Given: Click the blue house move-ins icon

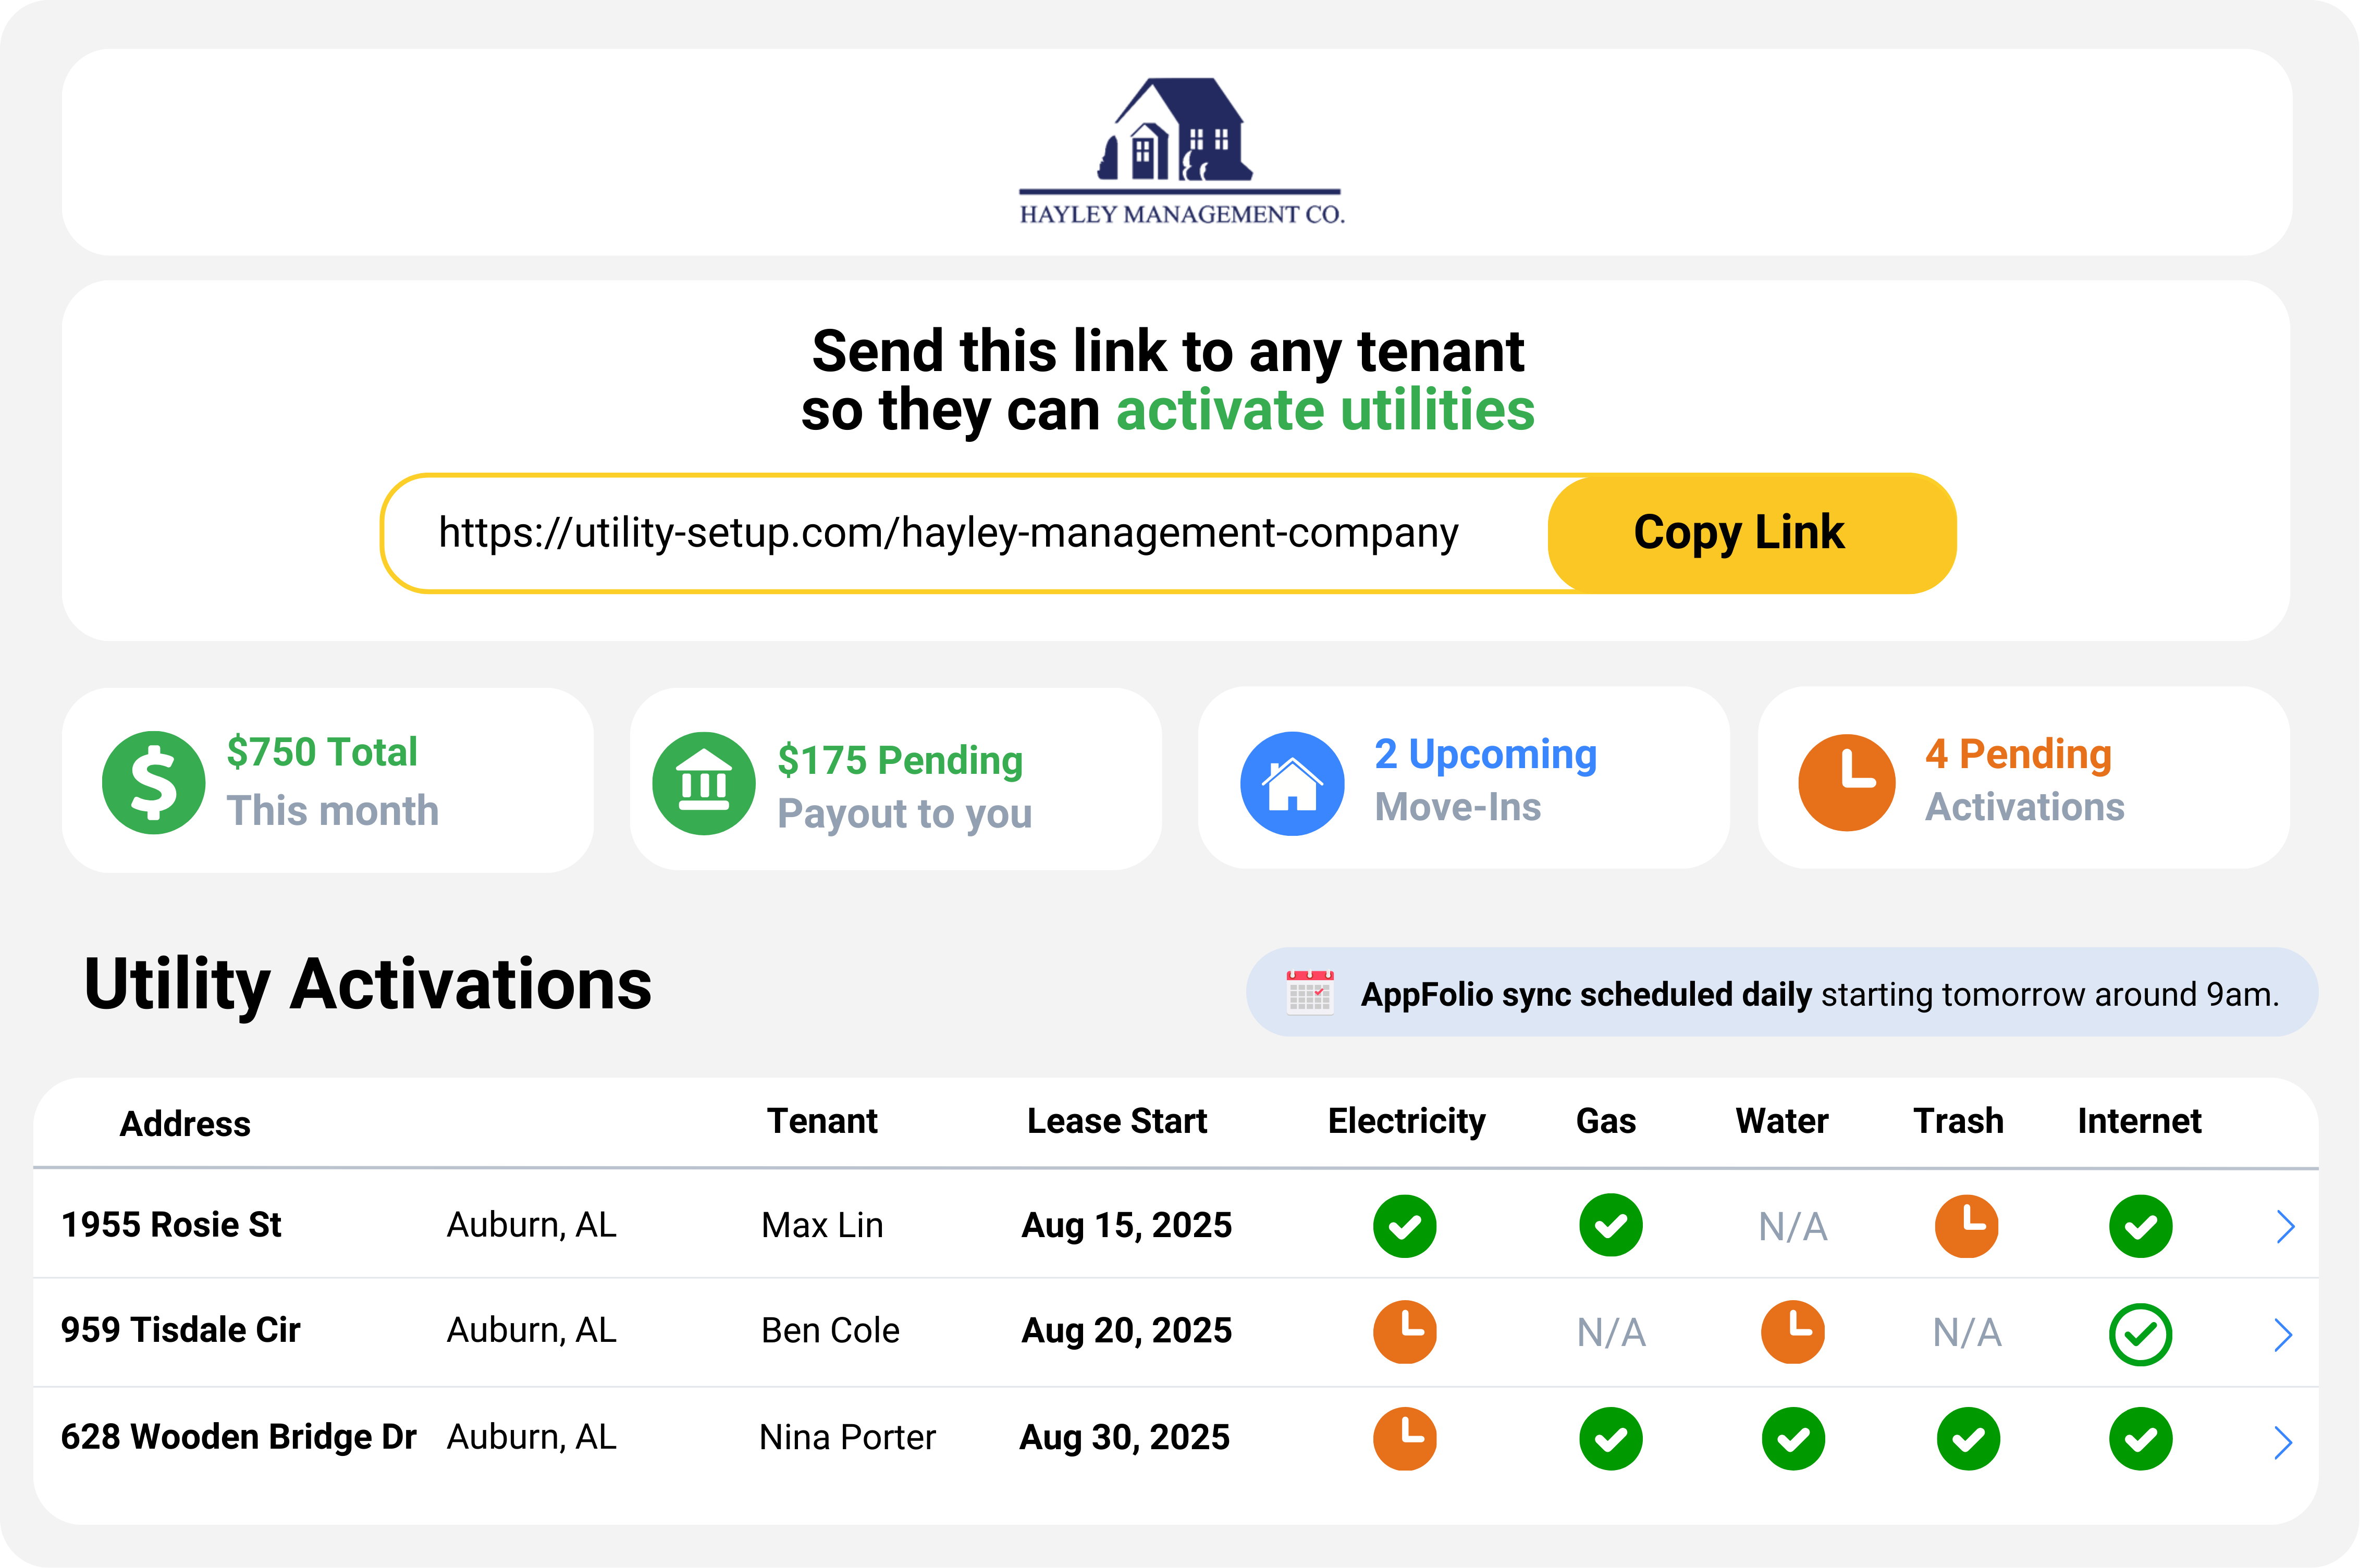Looking at the screenshot, I should pos(1292,783).
